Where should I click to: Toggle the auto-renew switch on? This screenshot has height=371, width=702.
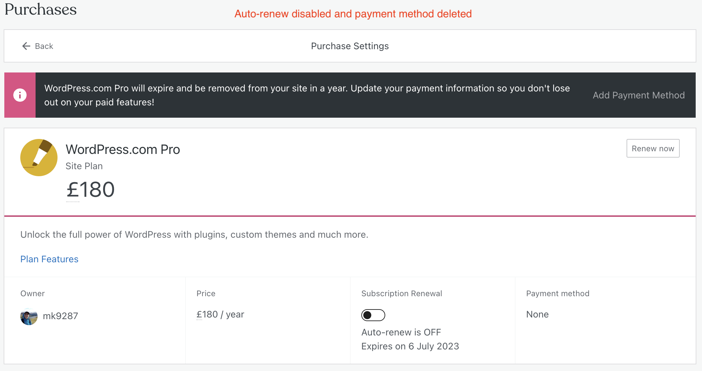[373, 315]
